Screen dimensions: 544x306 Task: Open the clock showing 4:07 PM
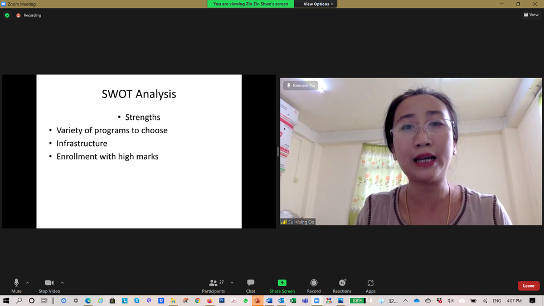pyautogui.click(x=514, y=301)
